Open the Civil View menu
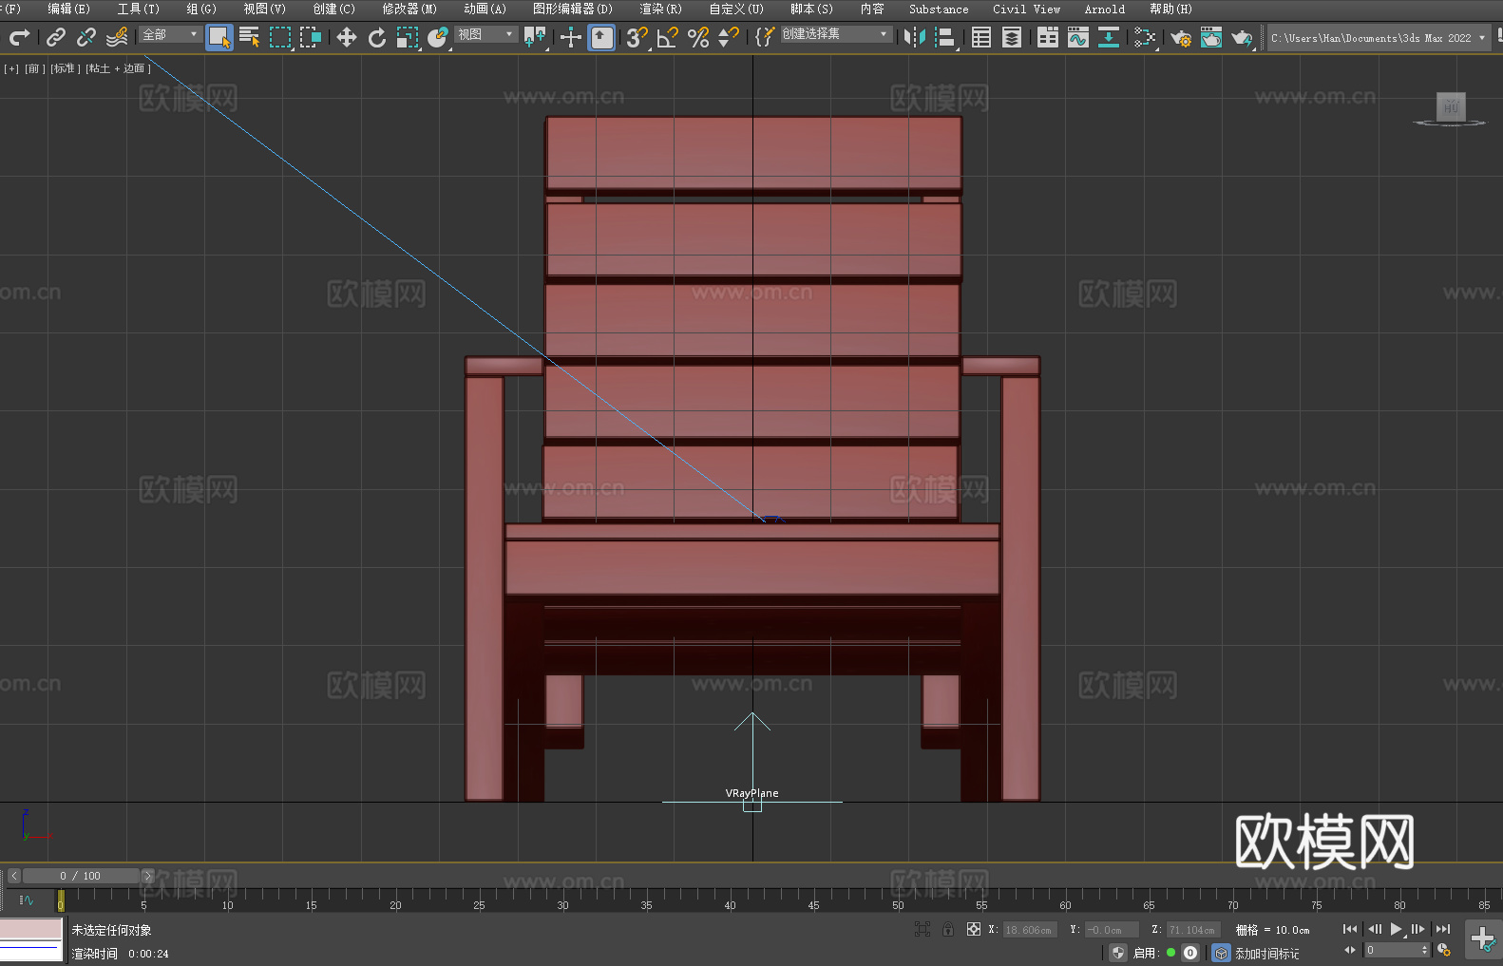The height and width of the screenshot is (966, 1503). pyautogui.click(x=1026, y=9)
